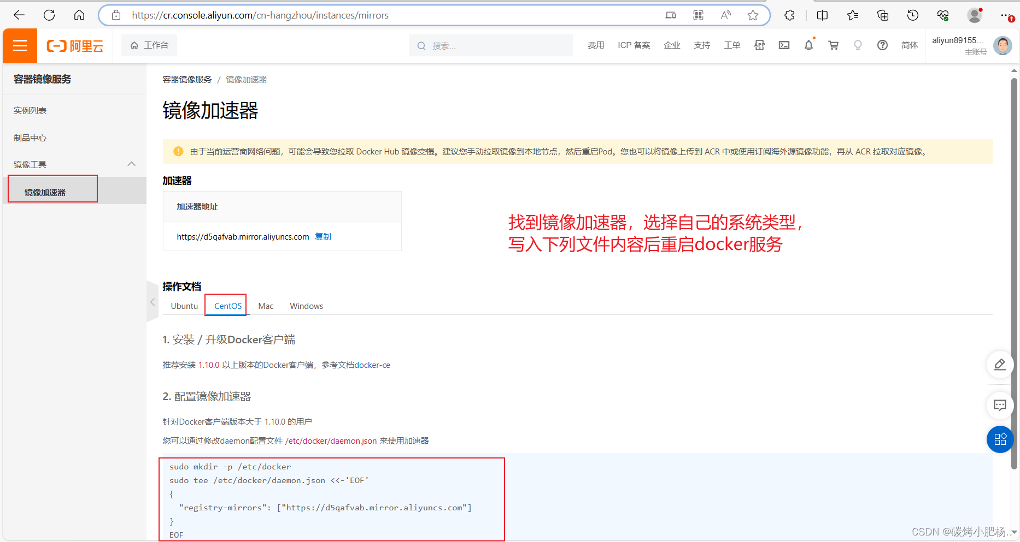Viewport: 1020px width, 542px height.
Task: View site information via lock icon
Action: click(x=116, y=15)
